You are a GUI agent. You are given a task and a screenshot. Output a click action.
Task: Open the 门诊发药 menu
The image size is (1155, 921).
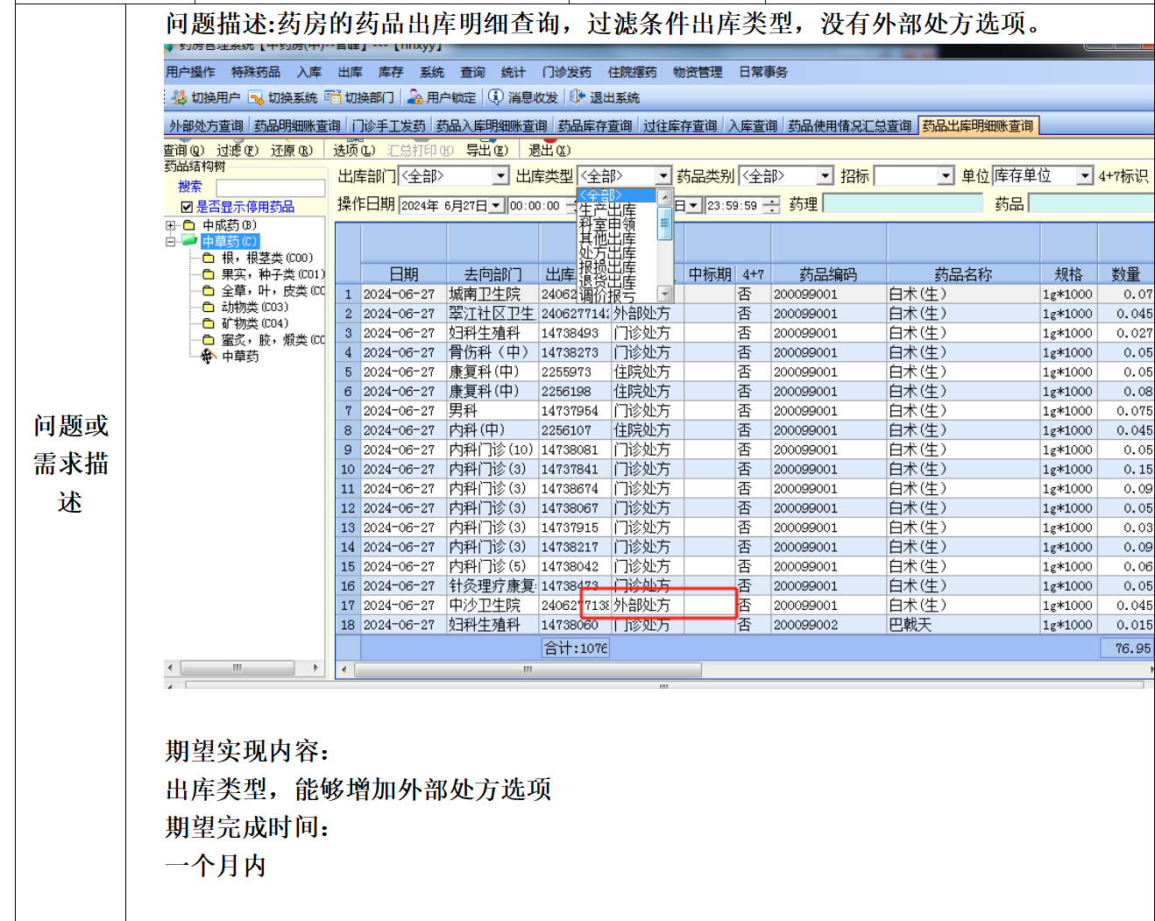point(566,72)
